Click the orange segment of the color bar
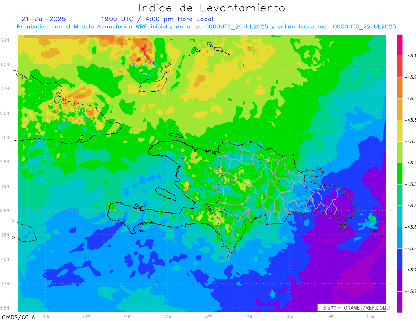 pos(400,88)
